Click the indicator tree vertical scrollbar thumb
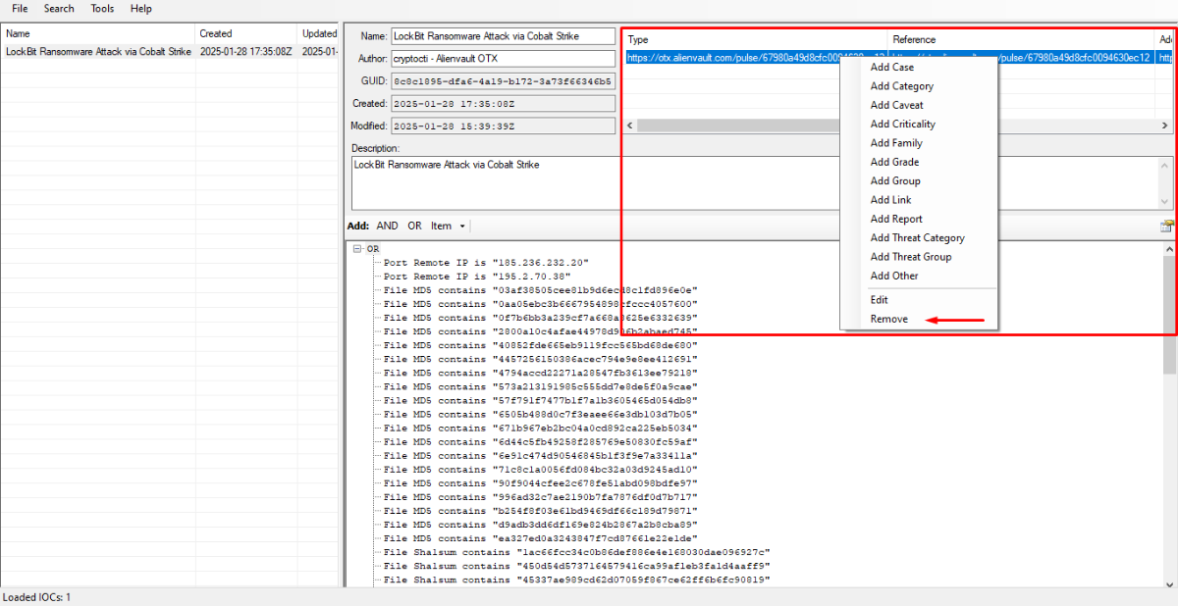This screenshot has width=1178, height=606. pyautogui.click(x=1168, y=315)
